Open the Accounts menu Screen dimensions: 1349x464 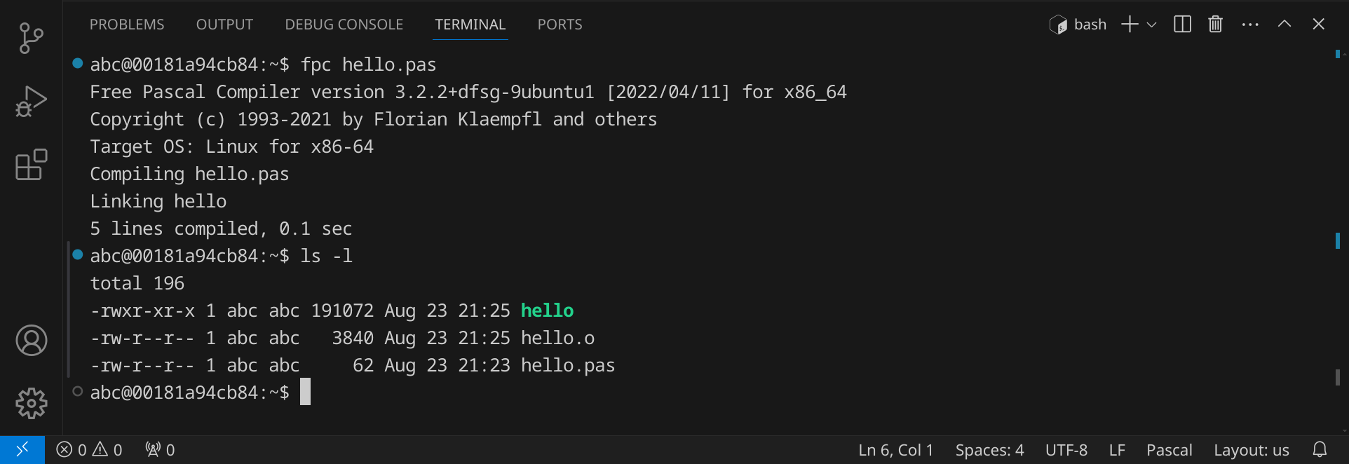coord(31,341)
